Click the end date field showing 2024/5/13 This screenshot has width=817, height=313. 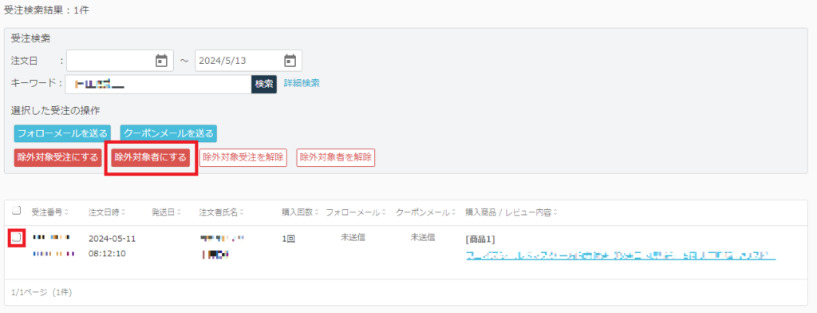(x=248, y=61)
